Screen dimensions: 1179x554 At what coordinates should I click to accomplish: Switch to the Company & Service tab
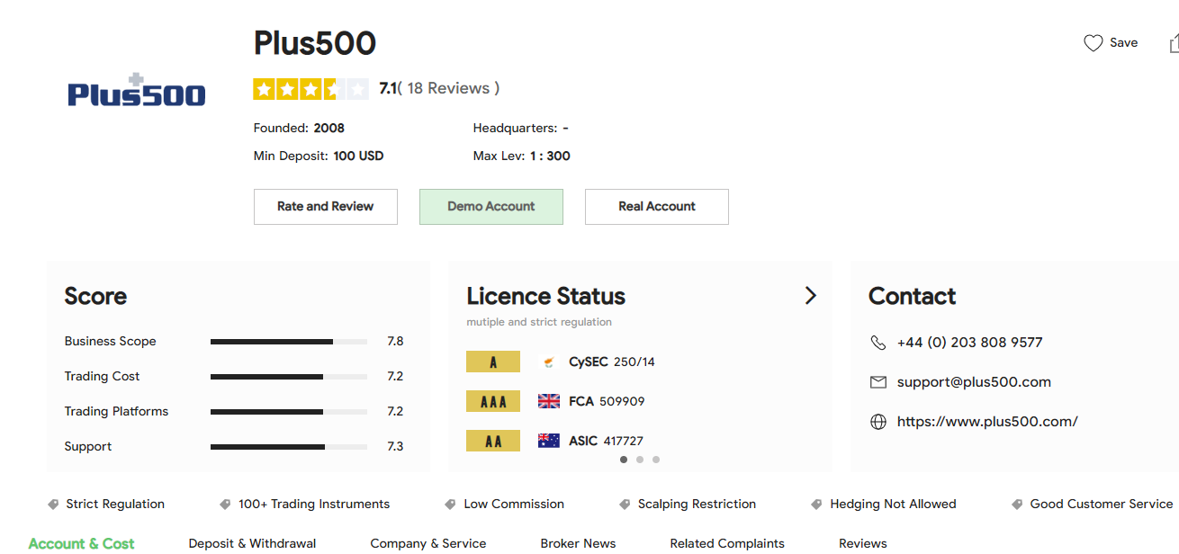428,544
